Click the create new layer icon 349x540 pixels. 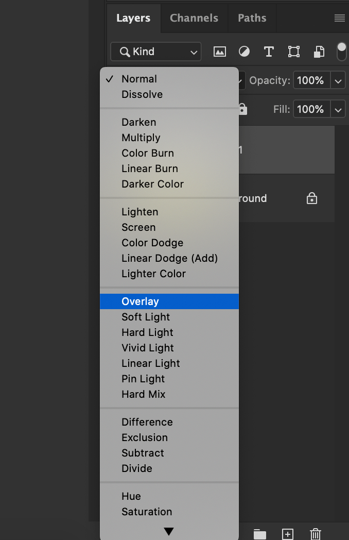pyautogui.click(x=288, y=534)
